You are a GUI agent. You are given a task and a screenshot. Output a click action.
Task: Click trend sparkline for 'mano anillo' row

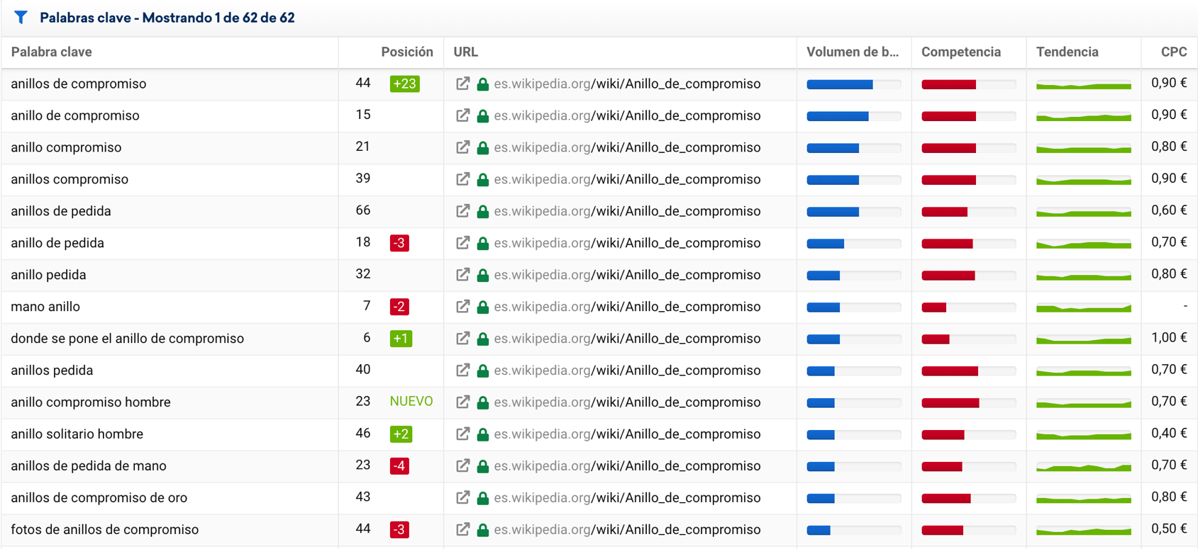pos(1084,307)
